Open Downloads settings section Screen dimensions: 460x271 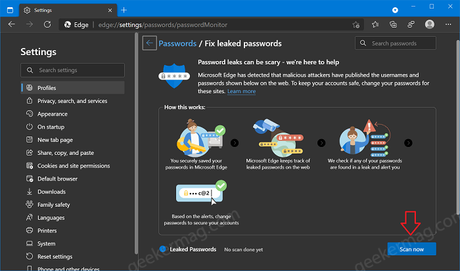72,192
